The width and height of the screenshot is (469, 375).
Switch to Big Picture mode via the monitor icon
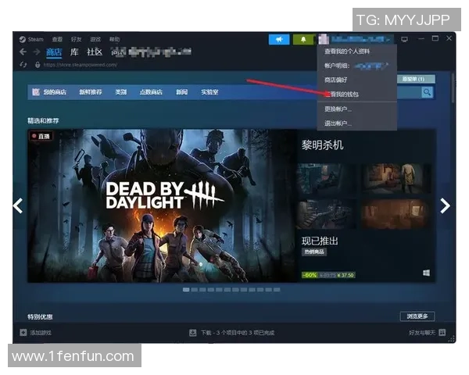(x=404, y=39)
